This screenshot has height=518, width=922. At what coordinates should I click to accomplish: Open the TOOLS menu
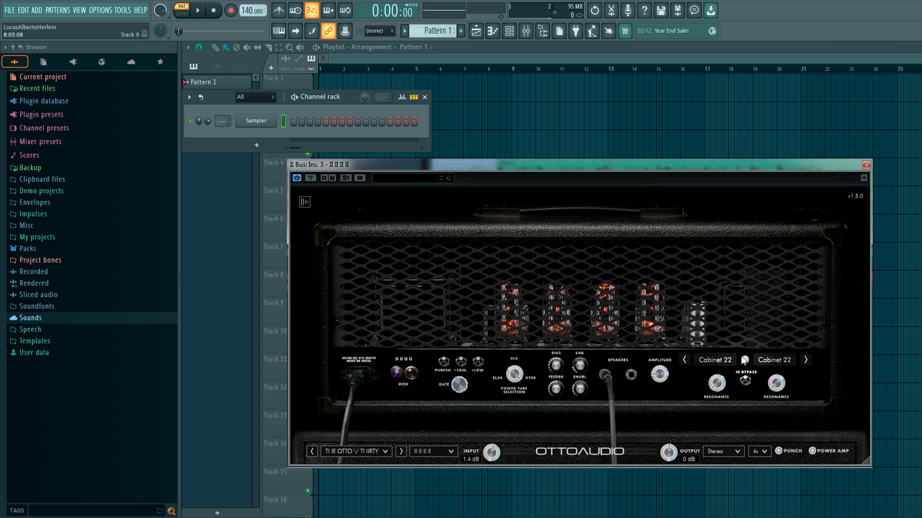123,10
